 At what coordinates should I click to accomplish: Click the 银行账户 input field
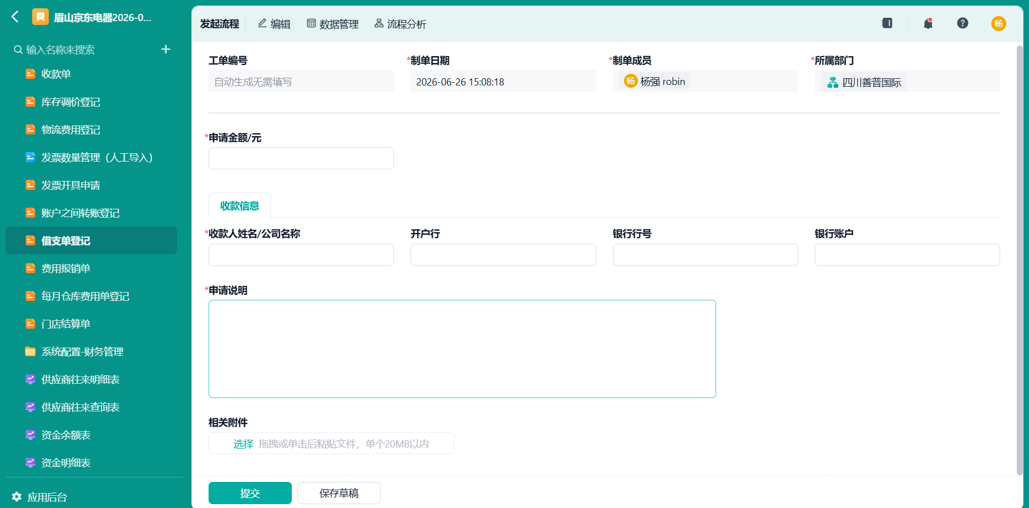pos(907,255)
